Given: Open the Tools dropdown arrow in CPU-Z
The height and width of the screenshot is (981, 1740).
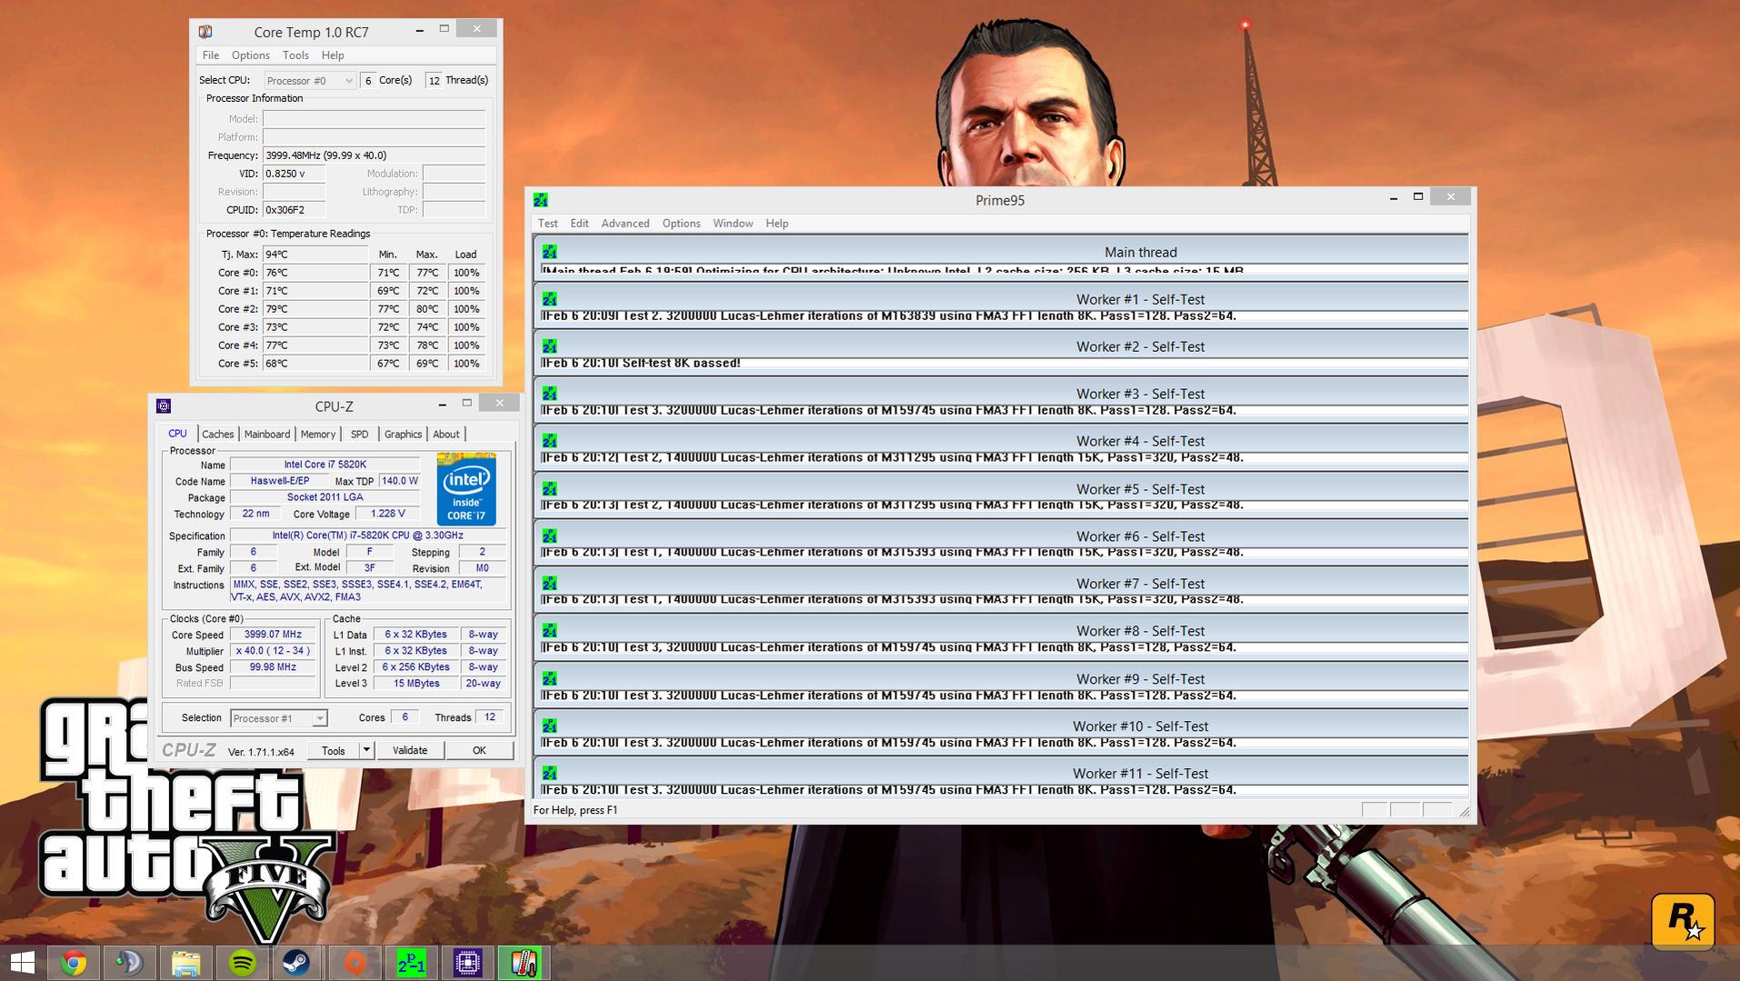Looking at the screenshot, I should (366, 750).
